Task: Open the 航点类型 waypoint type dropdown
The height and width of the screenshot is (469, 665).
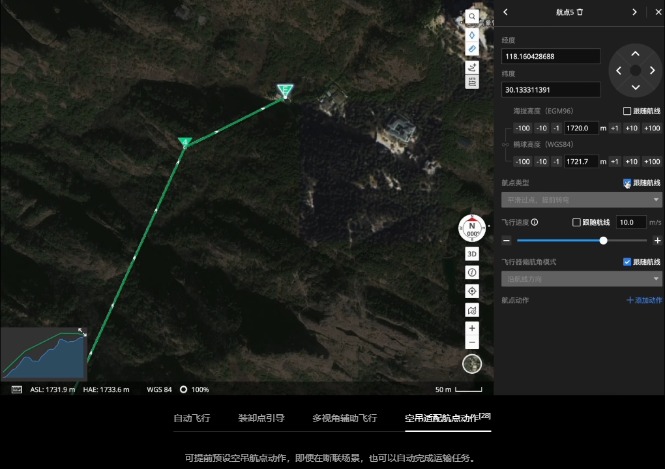Action: point(582,200)
